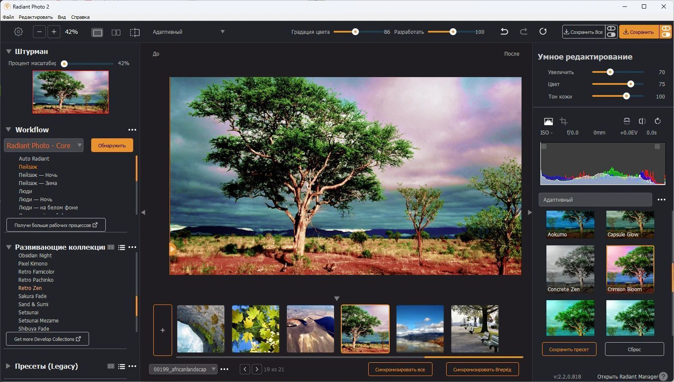The width and height of the screenshot is (674, 382).
Task: Enable split before/after view icon
Action: point(135,33)
